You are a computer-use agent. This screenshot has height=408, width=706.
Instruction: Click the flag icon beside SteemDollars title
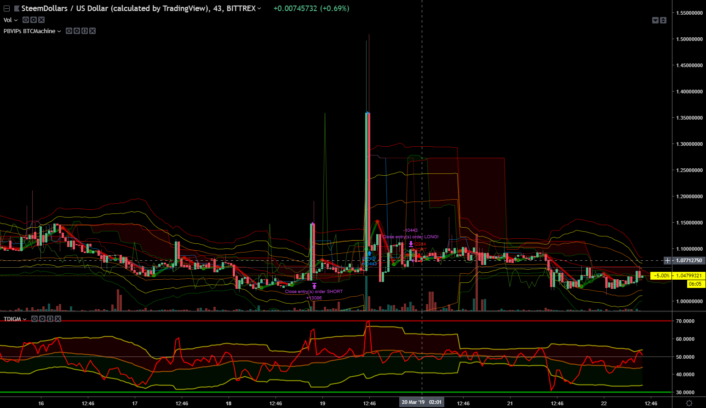click(x=17, y=9)
